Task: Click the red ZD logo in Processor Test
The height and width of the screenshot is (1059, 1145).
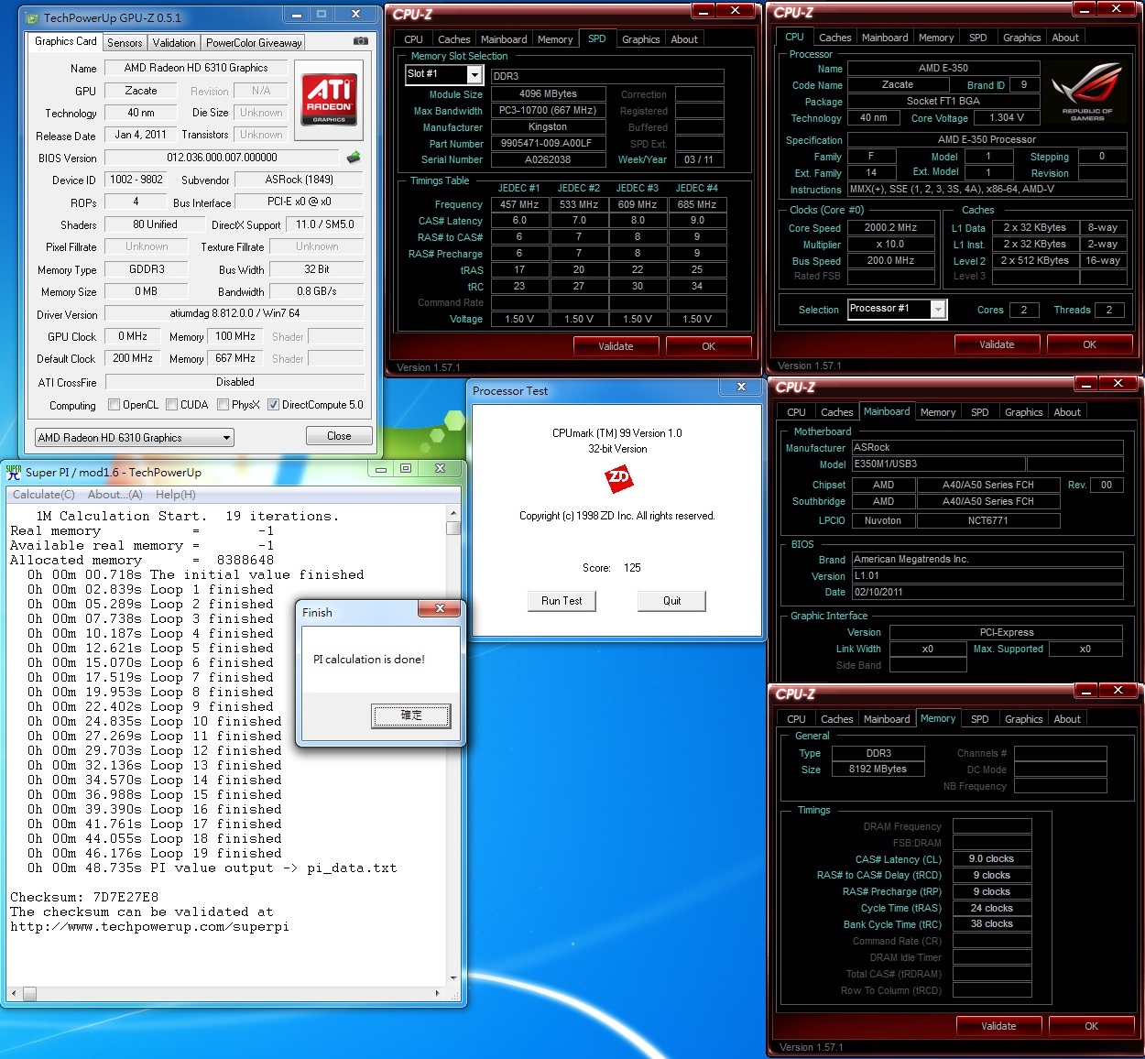Action: pos(618,478)
